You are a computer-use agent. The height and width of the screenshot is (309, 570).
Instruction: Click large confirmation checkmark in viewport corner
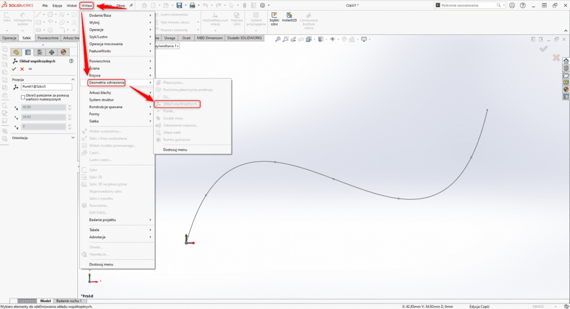coord(543,48)
